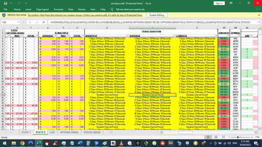Switch to Page Layout view icon
This screenshot has height=147, width=262.
215,137
